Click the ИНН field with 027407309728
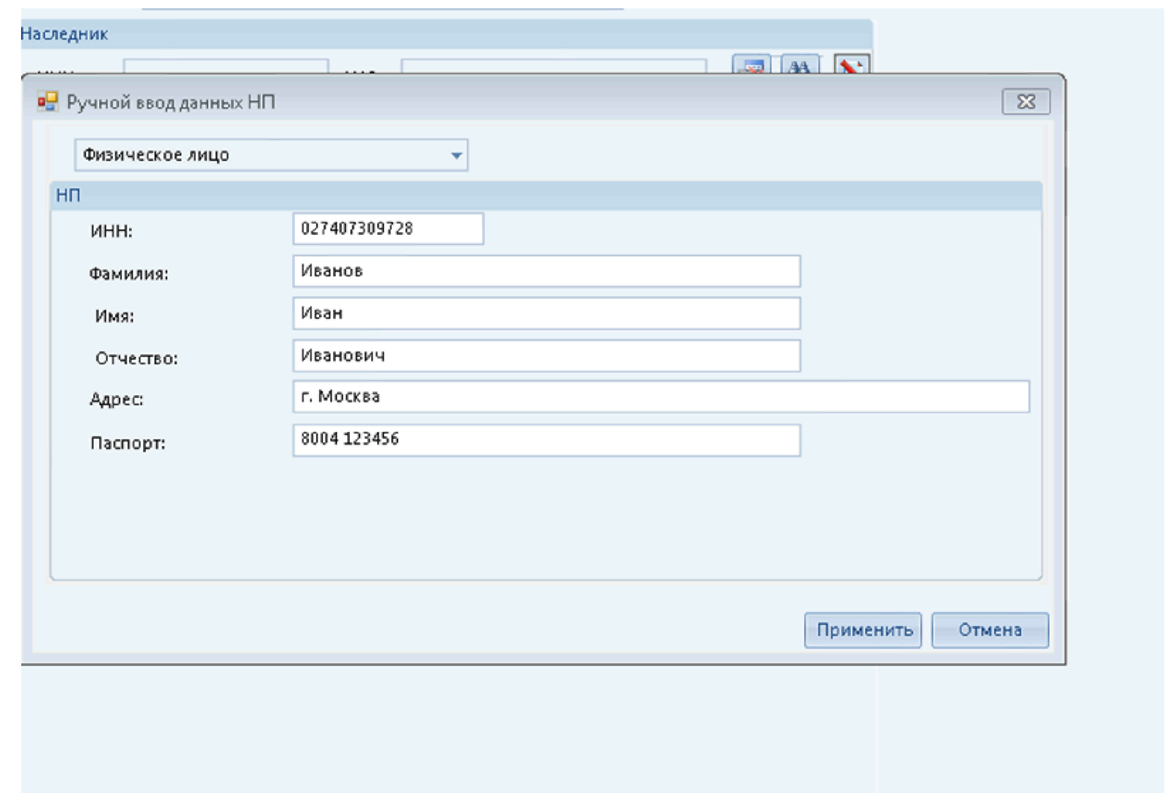The height and width of the screenshot is (802, 1175). click(x=388, y=229)
